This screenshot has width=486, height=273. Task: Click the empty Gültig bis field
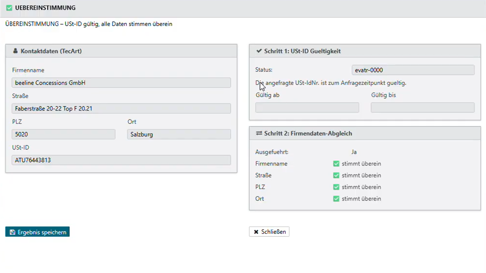pyautogui.click(x=423, y=108)
